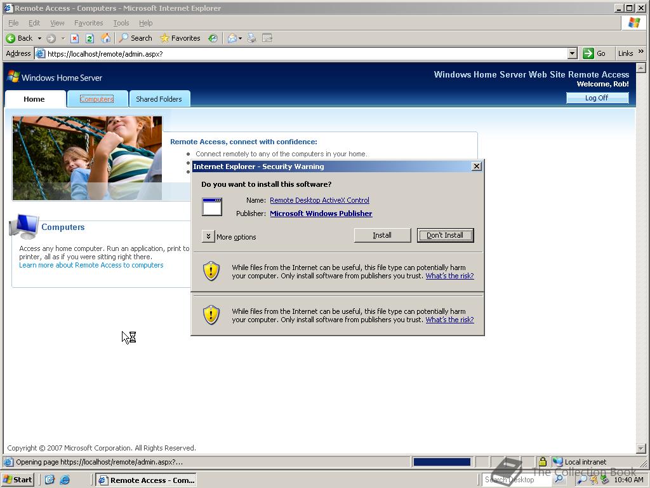
Task: Close the Security Warning dialog
Action: pos(477,166)
